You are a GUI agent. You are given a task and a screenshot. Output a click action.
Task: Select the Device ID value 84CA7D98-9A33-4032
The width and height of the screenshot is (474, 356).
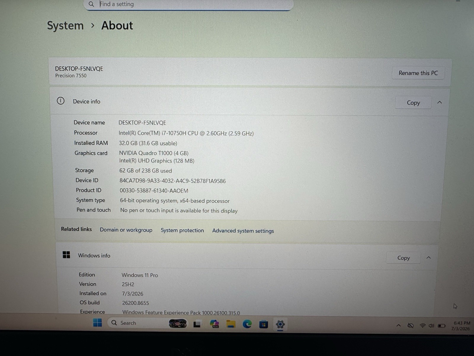pyautogui.click(x=172, y=181)
